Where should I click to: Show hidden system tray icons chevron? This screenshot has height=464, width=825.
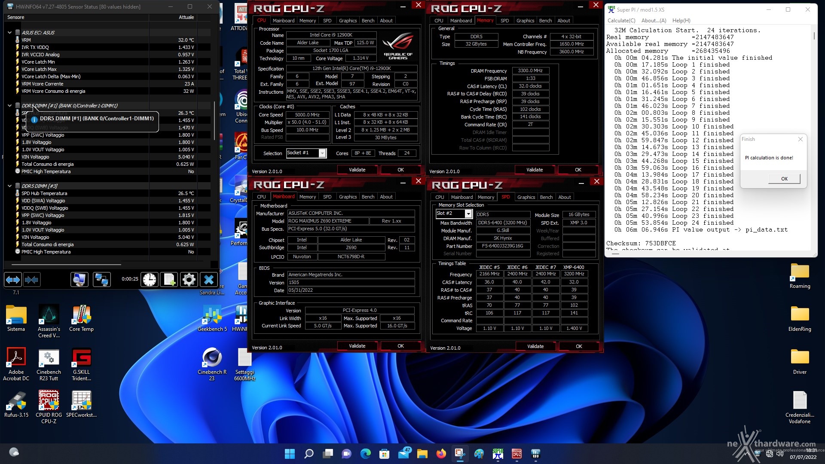tap(746, 454)
